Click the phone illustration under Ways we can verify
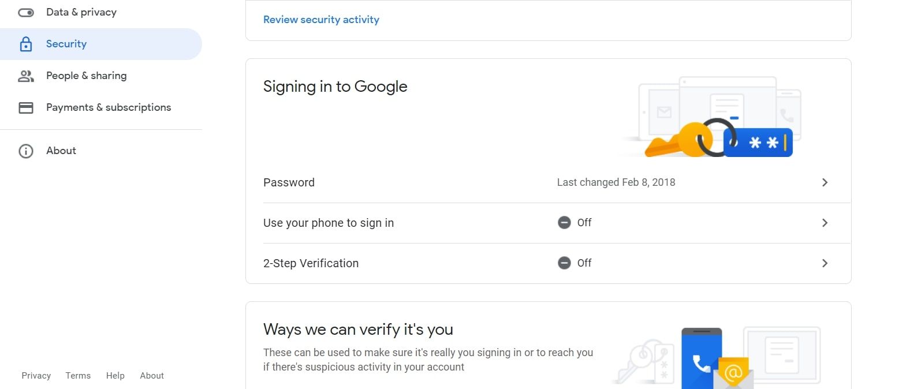Viewport: 910px width, 389px height. tap(700, 355)
